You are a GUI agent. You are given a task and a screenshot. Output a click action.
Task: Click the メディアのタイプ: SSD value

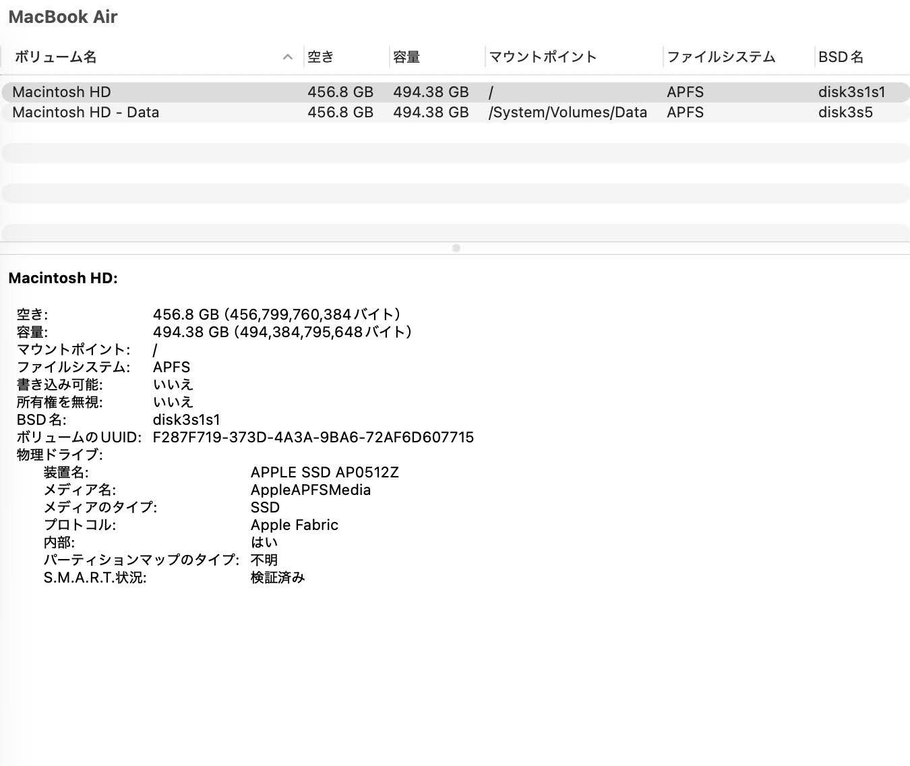click(265, 507)
